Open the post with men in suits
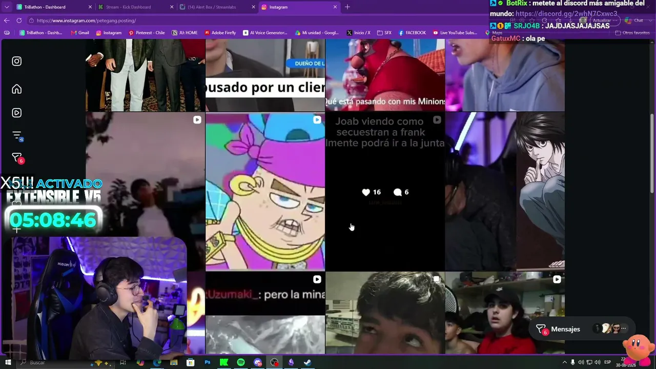 [x=145, y=75]
